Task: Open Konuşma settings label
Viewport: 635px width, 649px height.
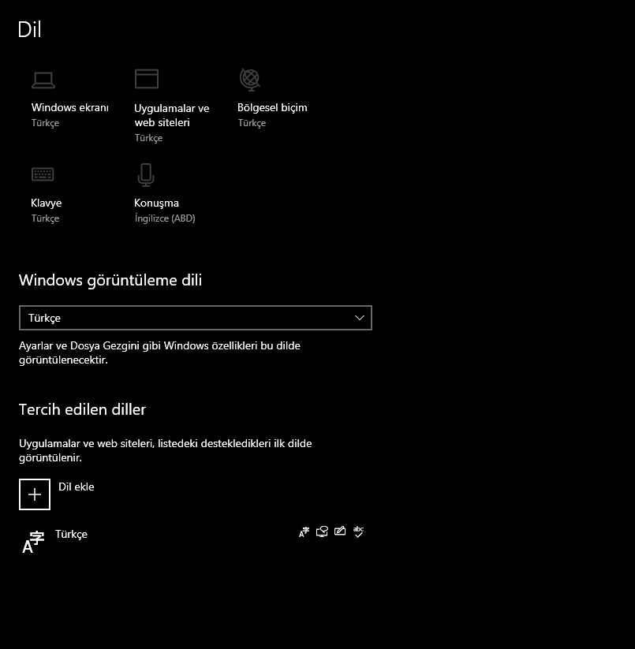Action: point(156,203)
